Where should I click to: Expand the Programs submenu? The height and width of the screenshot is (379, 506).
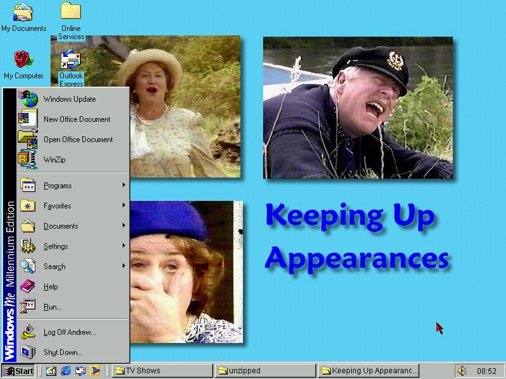tap(57, 185)
